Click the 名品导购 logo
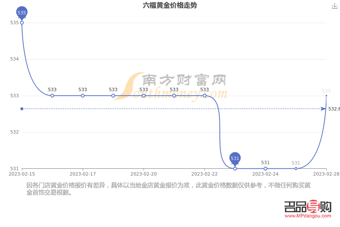 pos(308,206)
